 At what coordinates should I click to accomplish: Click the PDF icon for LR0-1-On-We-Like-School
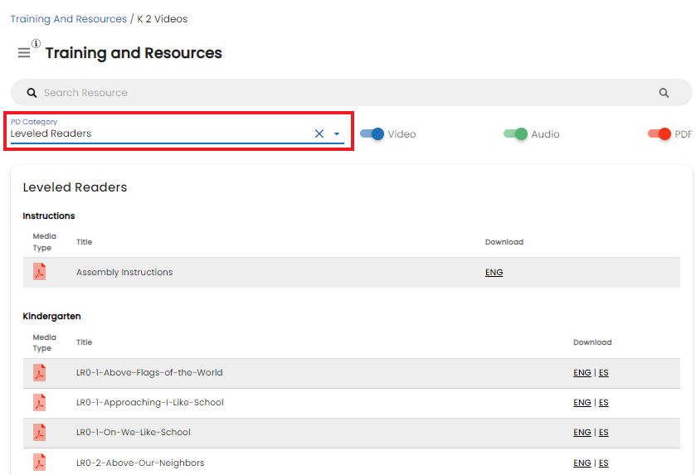pyautogui.click(x=40, y=433)
